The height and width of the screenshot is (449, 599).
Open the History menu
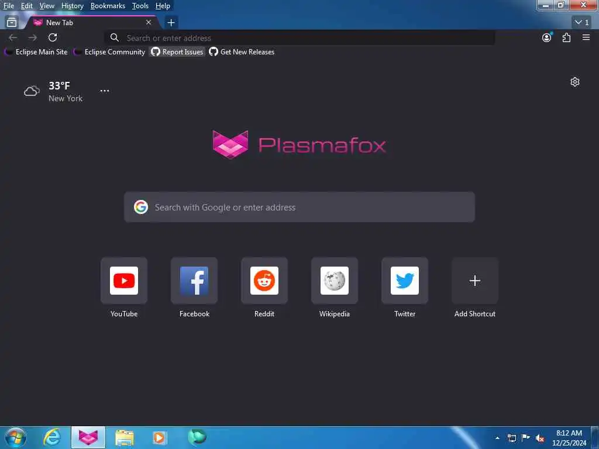tap(72, 6)
